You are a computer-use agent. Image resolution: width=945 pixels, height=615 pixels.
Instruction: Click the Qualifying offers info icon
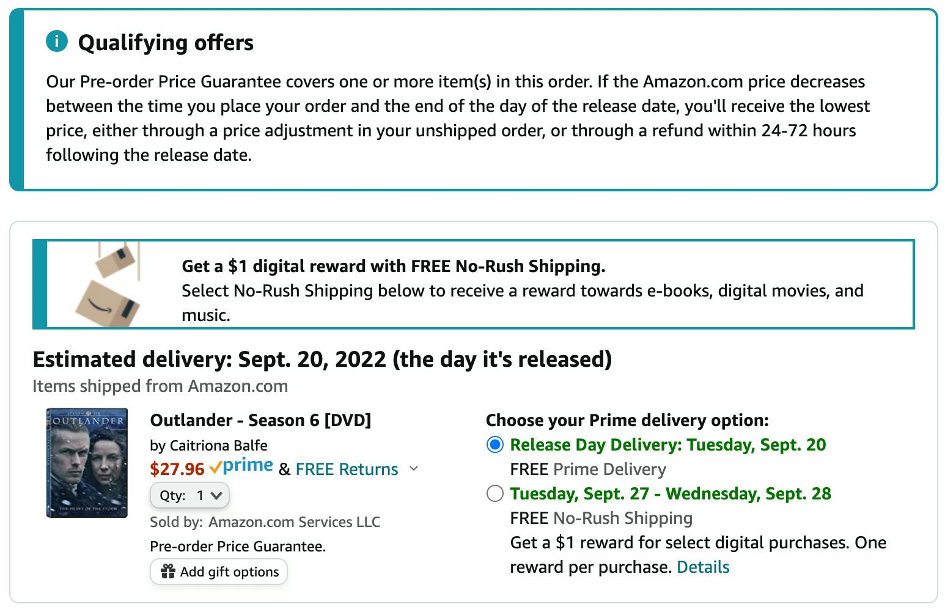(x=57, y=42)
